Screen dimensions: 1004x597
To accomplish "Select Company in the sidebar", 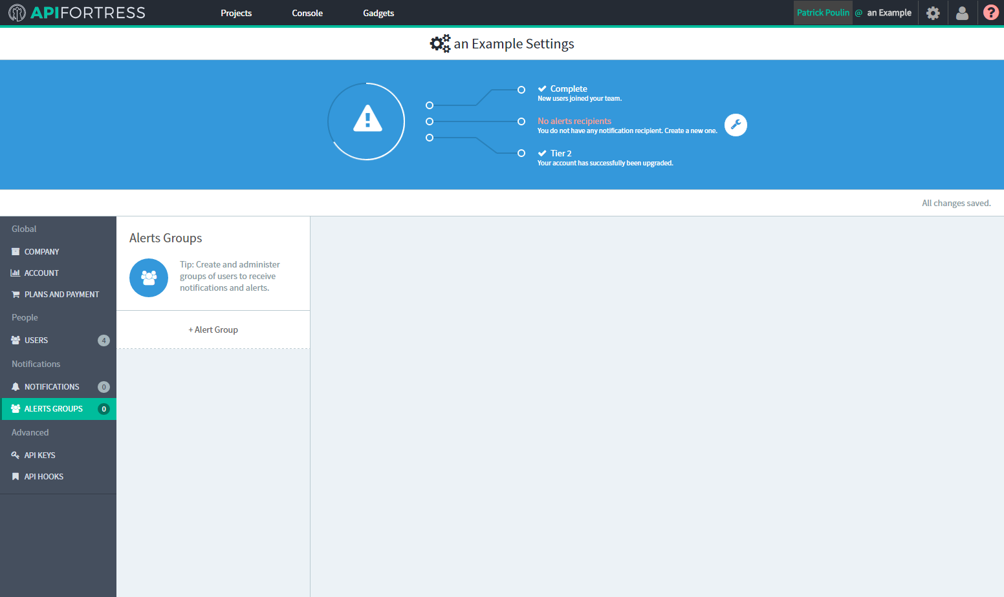I will pyautogui.click(x=41, y=252).
